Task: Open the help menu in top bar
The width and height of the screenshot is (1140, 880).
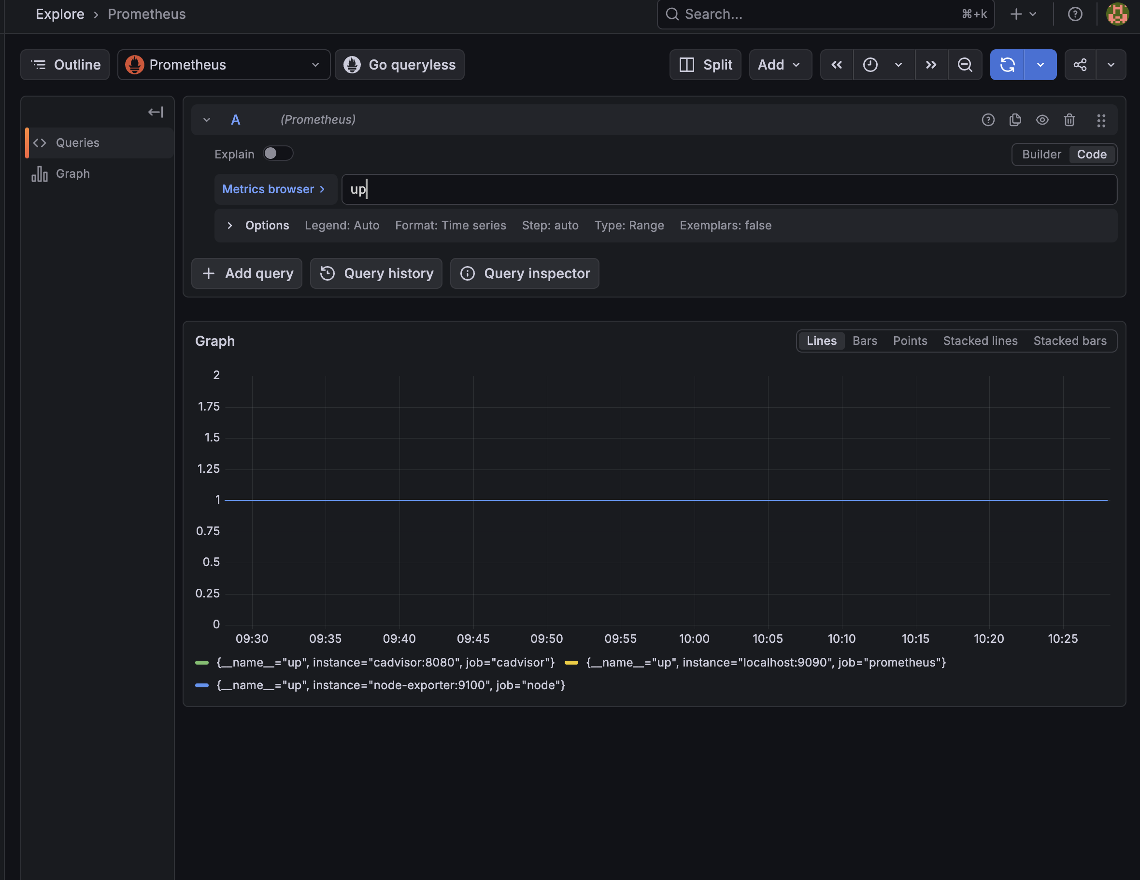Action: [x=1075, y=14]
